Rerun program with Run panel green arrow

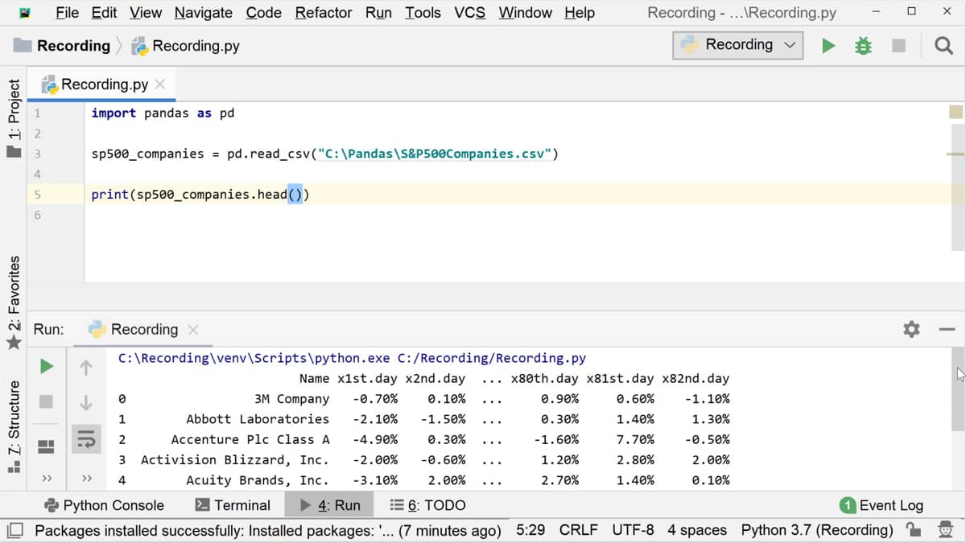point(47,367)
